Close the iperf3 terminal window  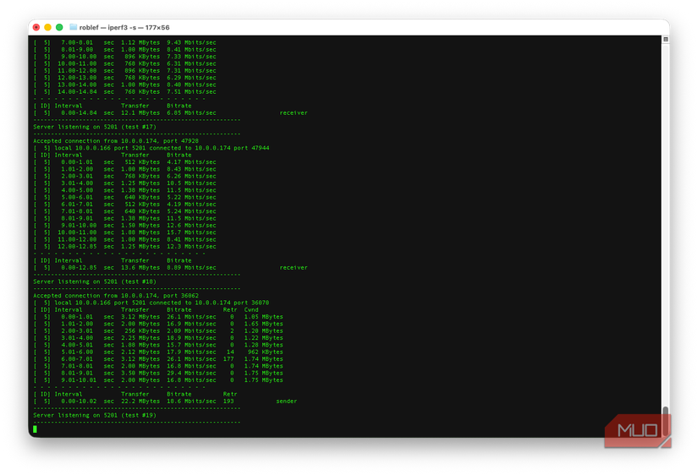click(x=36, y=27)
